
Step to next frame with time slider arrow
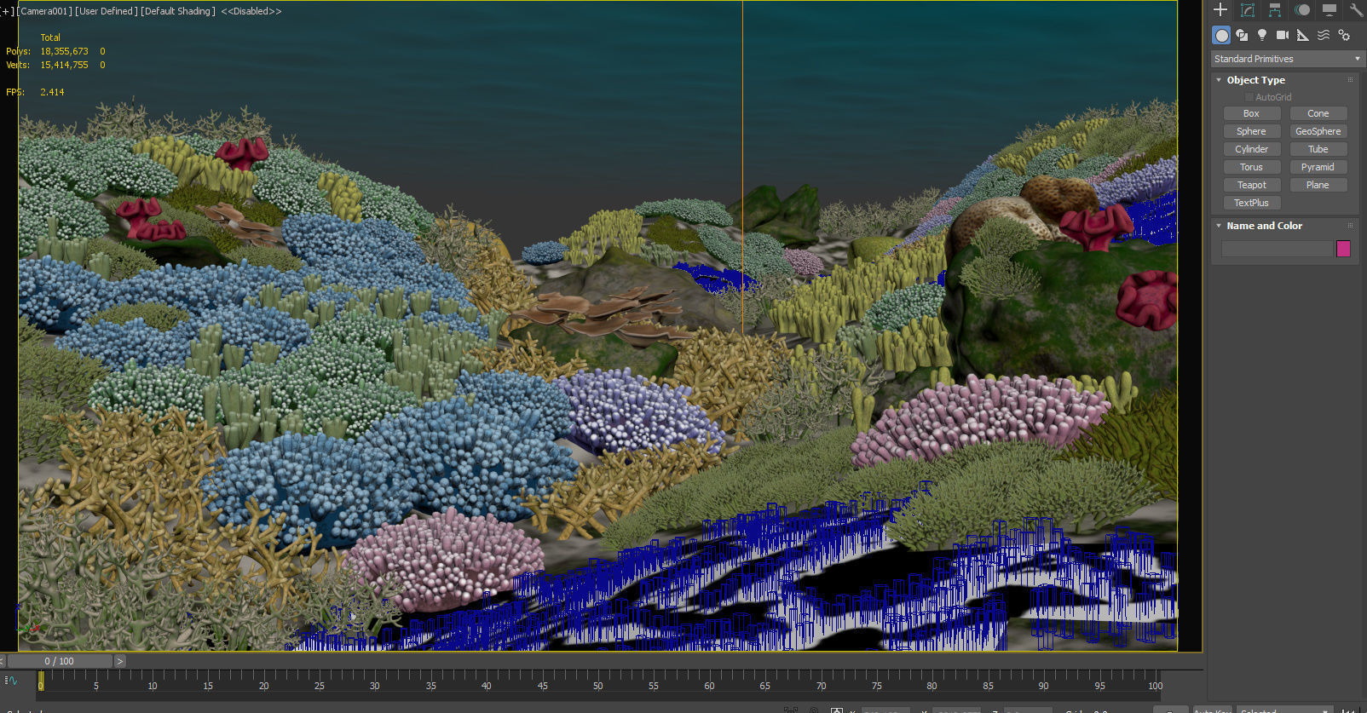[x=119, y=661]
